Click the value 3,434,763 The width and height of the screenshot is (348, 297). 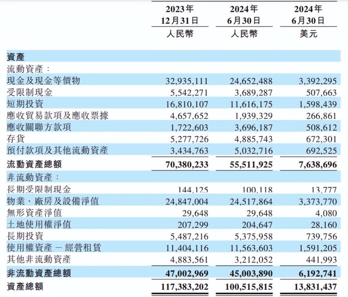pyautogui.click(x=189, y=151)
